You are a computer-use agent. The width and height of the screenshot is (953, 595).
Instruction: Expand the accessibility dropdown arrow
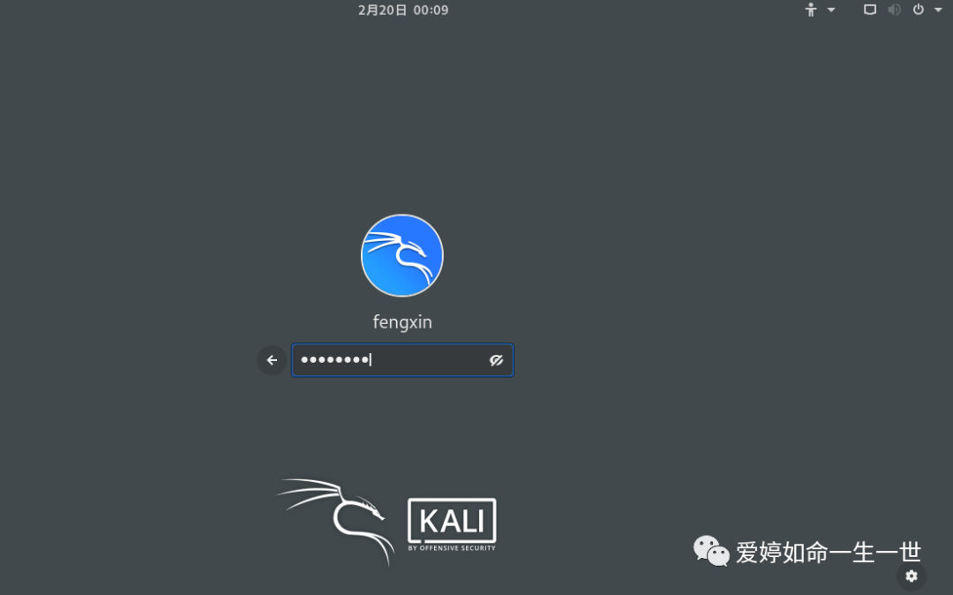[831, 10]
